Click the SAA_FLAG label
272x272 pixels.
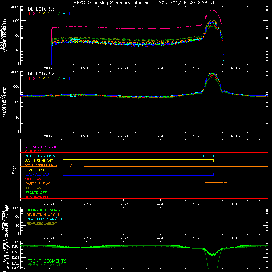pos(33,179)
